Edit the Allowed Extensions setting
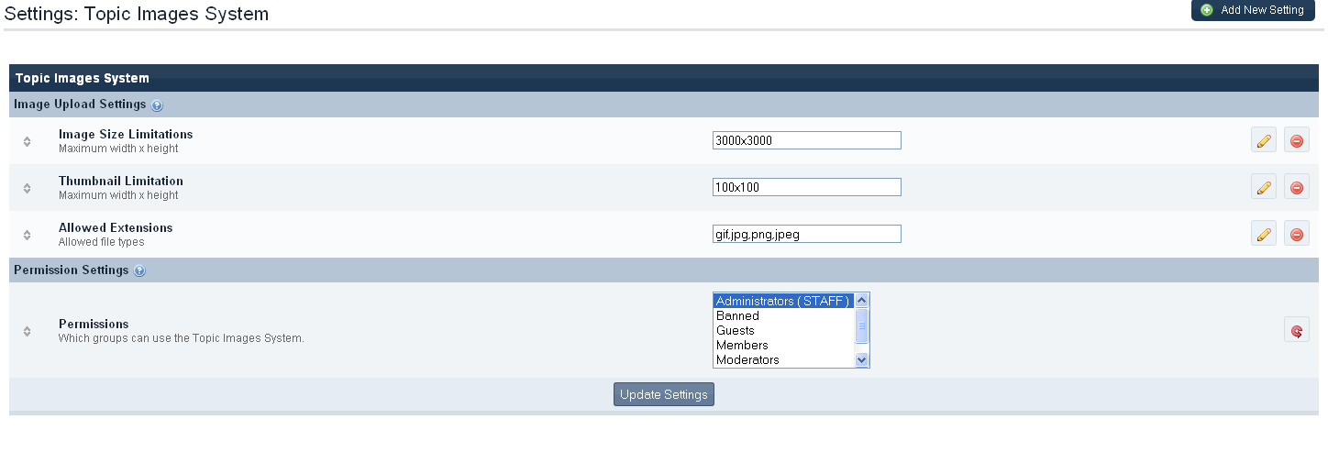Screen dimensions: 1328x452 (x=1263, y=234)
